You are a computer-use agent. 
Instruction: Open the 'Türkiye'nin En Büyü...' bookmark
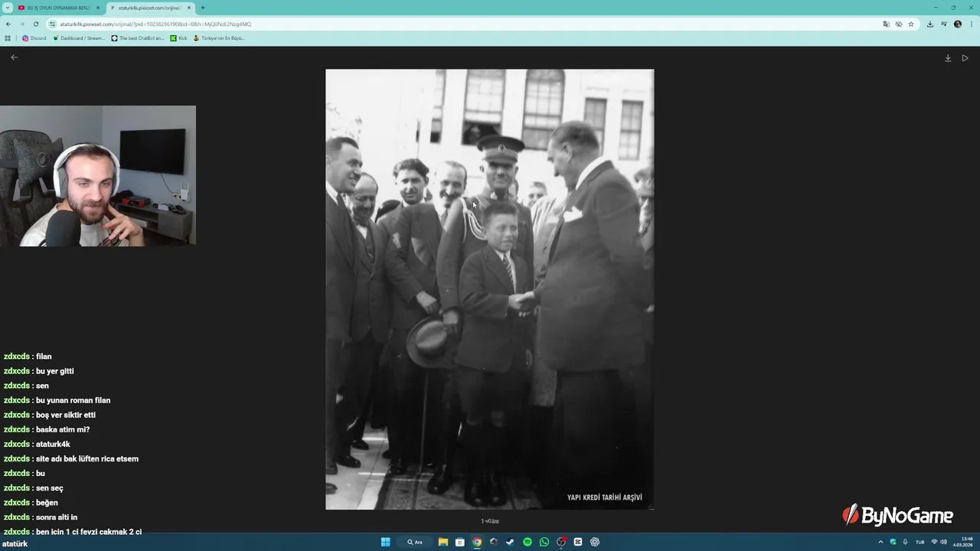(219, 37)
